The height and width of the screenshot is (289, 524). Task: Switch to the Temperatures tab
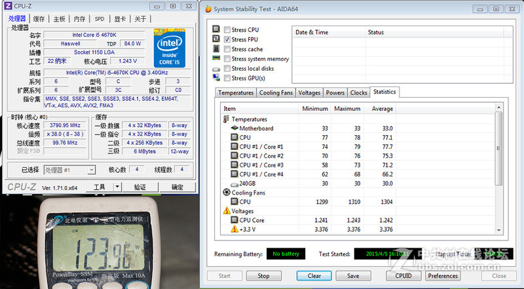pos(236,93)
